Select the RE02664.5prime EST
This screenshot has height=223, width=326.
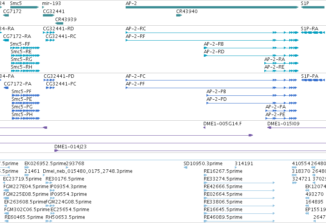[239, 198]
